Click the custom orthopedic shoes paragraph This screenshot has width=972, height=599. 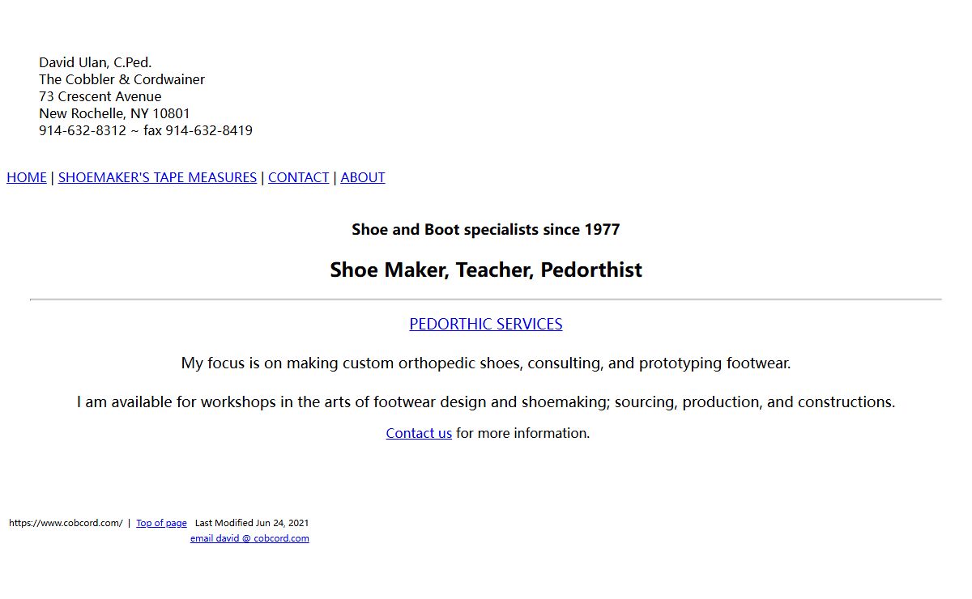tap(486, 363)
